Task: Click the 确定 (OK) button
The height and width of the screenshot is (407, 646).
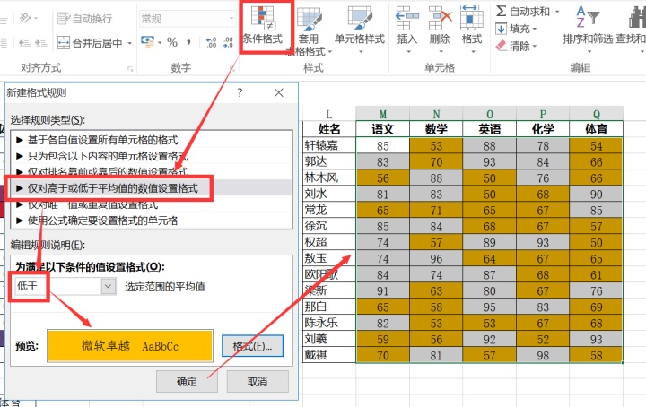Action: pyautogui.click(x=187, y=382)
